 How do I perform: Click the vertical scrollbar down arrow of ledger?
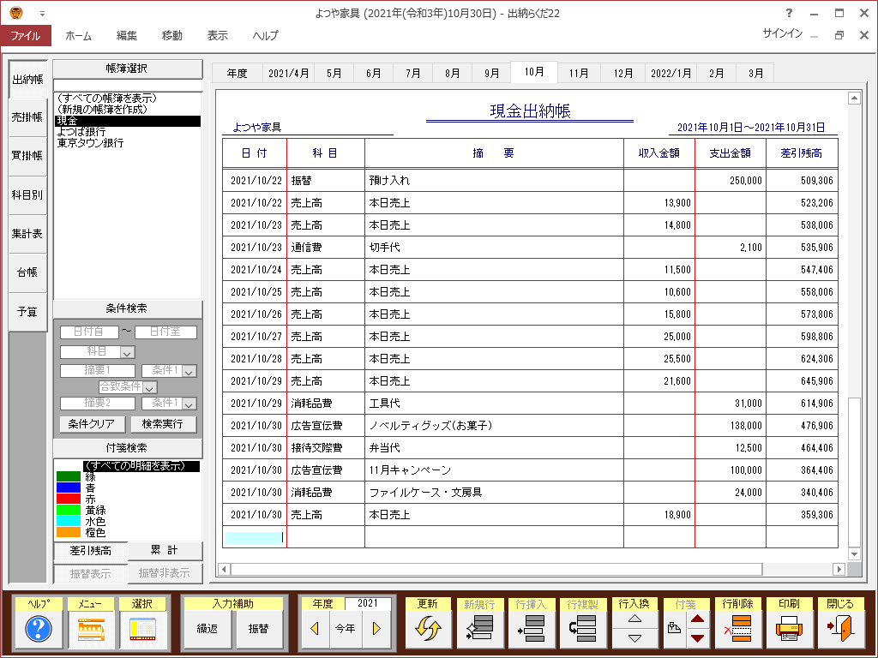click(854, 554)
